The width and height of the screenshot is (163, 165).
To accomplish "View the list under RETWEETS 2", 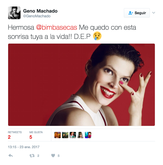I will tap(15, 135).
